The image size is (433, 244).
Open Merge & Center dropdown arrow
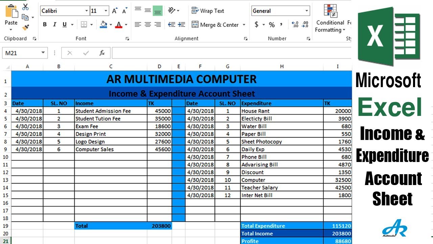244,25
